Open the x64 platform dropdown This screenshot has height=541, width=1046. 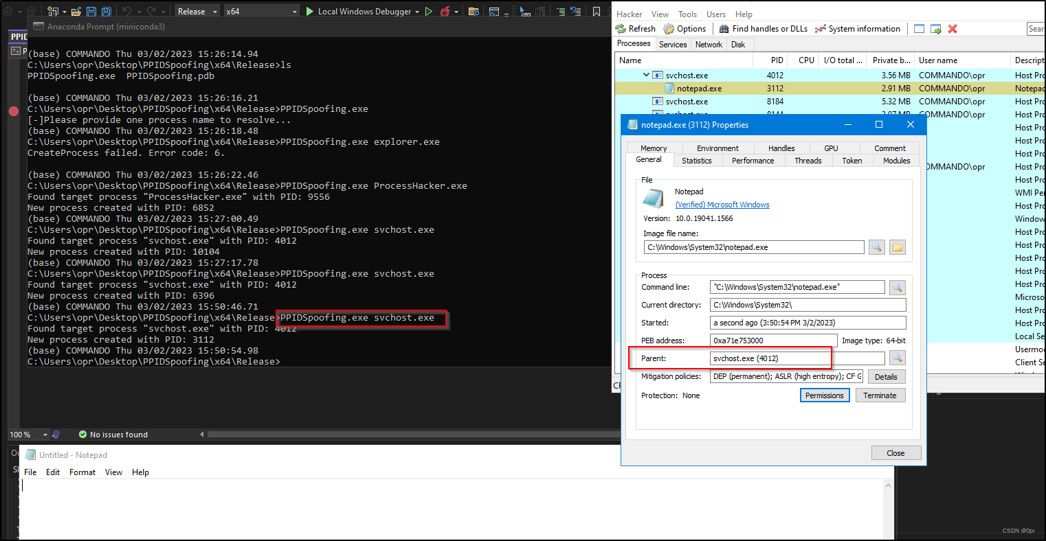point(294,11)
